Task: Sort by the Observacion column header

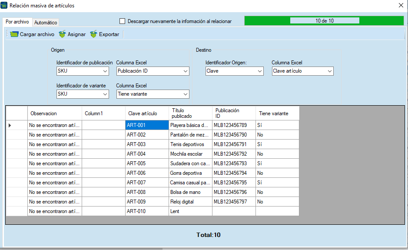Action: point(55,113)
